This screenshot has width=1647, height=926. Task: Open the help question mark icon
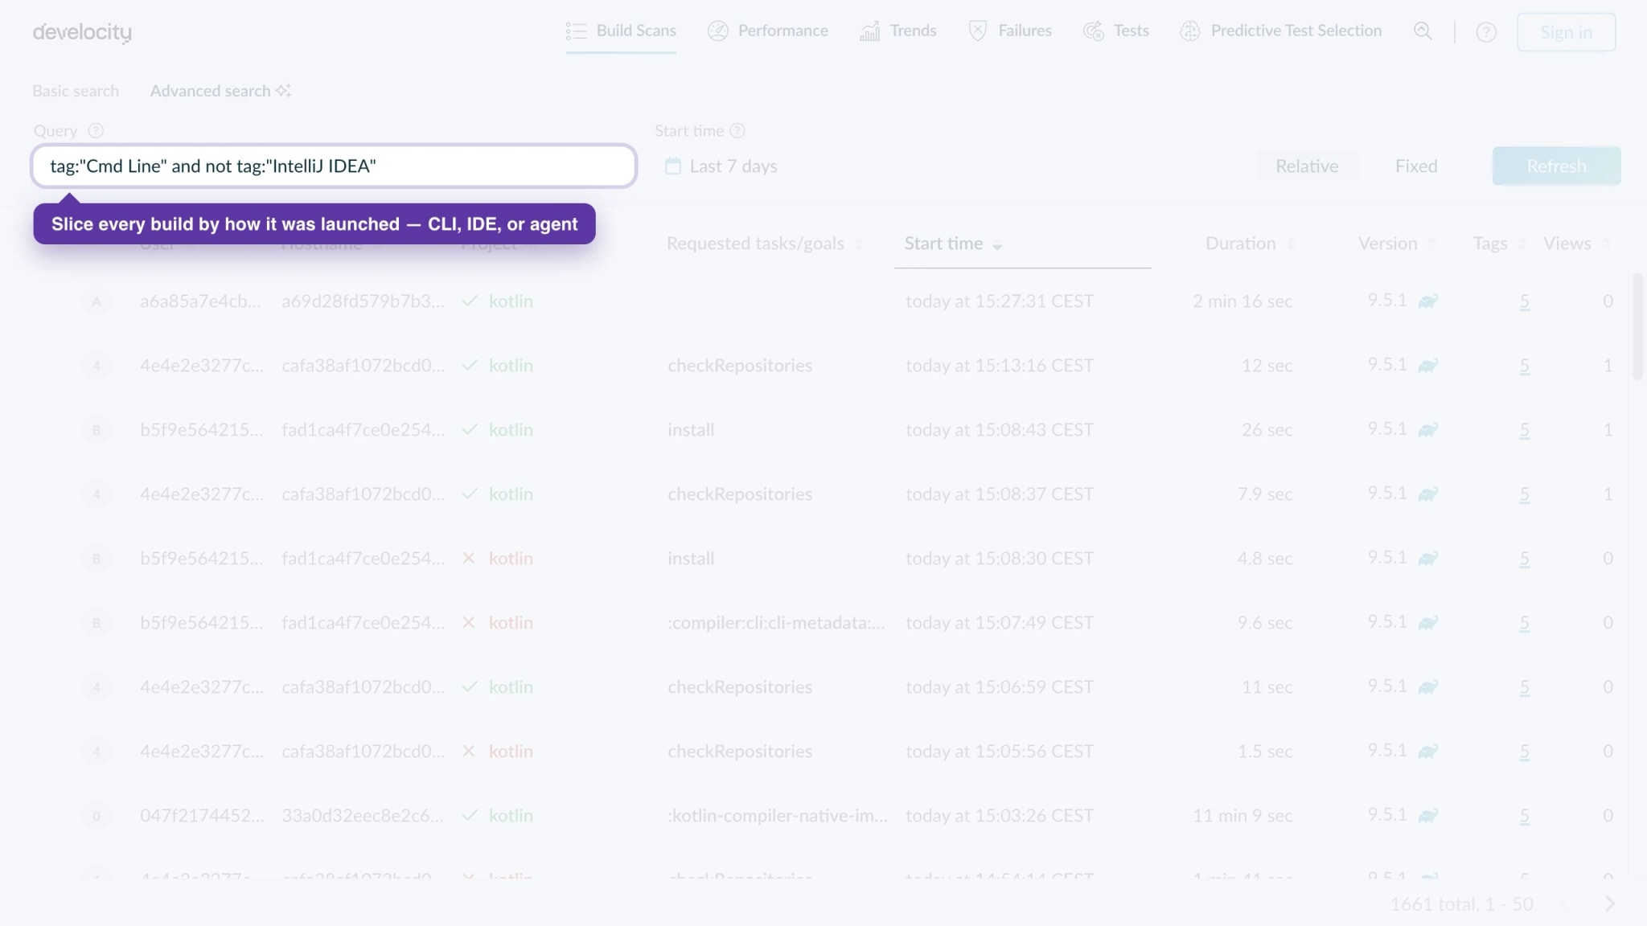point(1486,32)
